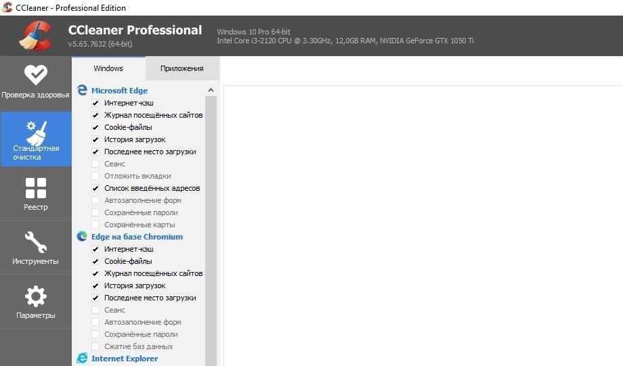Click the CCleaner Professional title text
The width and height of the screenshot is (623, 366).
[x=135, y=30]
